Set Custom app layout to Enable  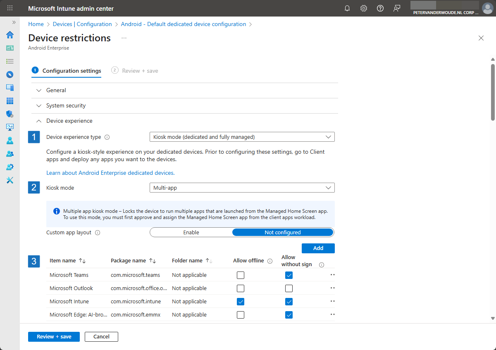191,233
